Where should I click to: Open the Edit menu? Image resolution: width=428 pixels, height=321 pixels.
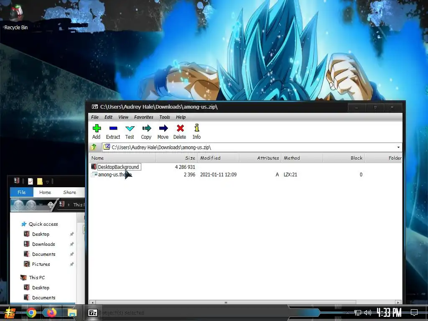coord(108,117)
